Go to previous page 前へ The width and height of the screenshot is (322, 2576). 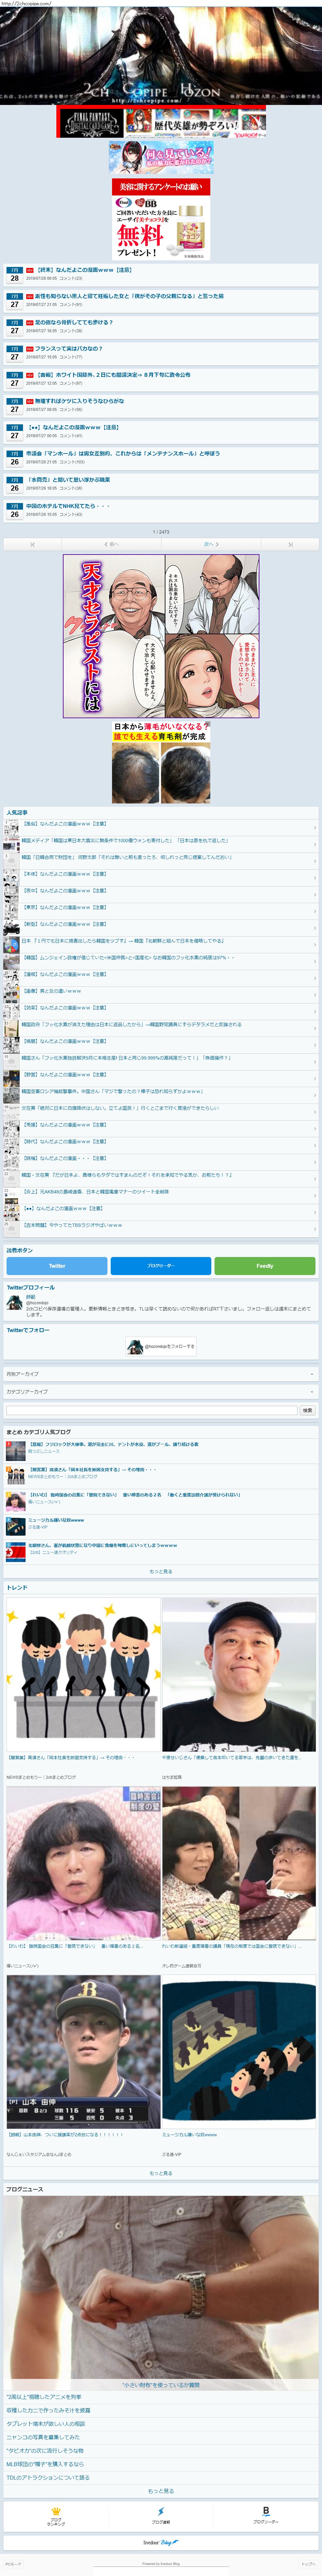click(111, 545)
